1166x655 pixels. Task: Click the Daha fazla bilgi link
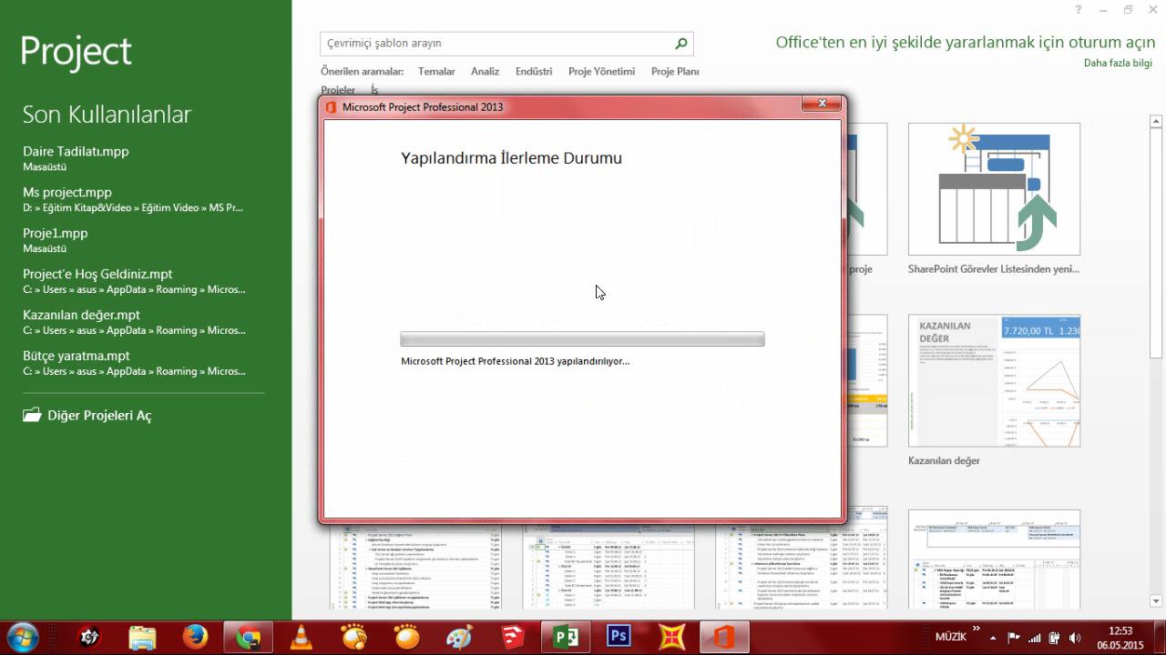coord(1118,63)
